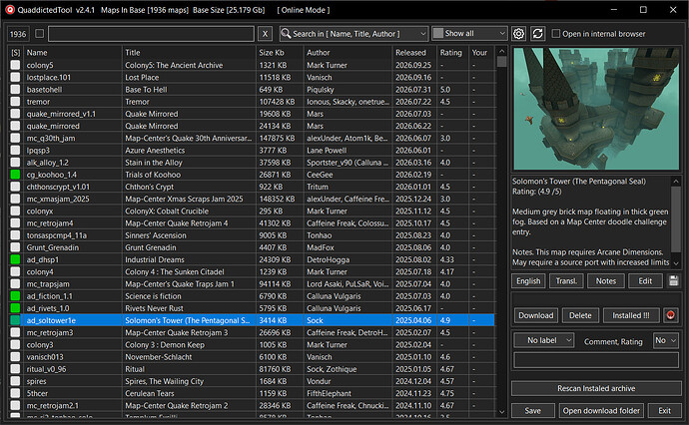This screenshot has width=689, height=425.
Task: Toggle the green checkbox for ad_dhsp1
Action: point(15,259)
